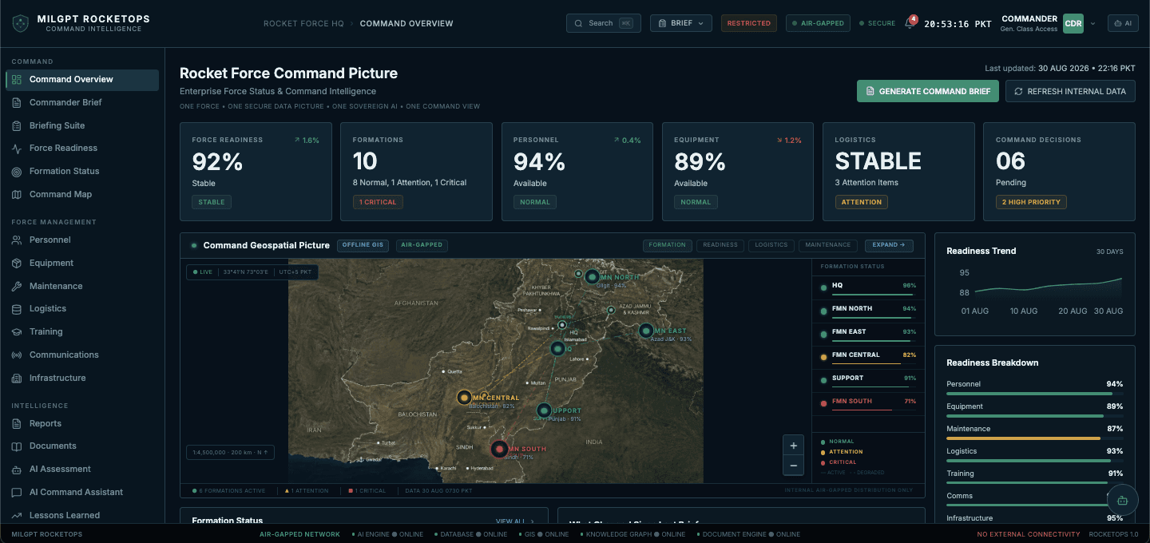Viewport: 1150px width, 543px height.
Task: Click the FMN South red map marker
Action: point(500,450)
